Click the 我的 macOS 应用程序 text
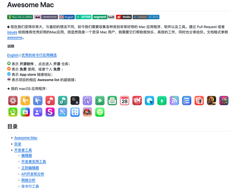 (x=29, y=89)
